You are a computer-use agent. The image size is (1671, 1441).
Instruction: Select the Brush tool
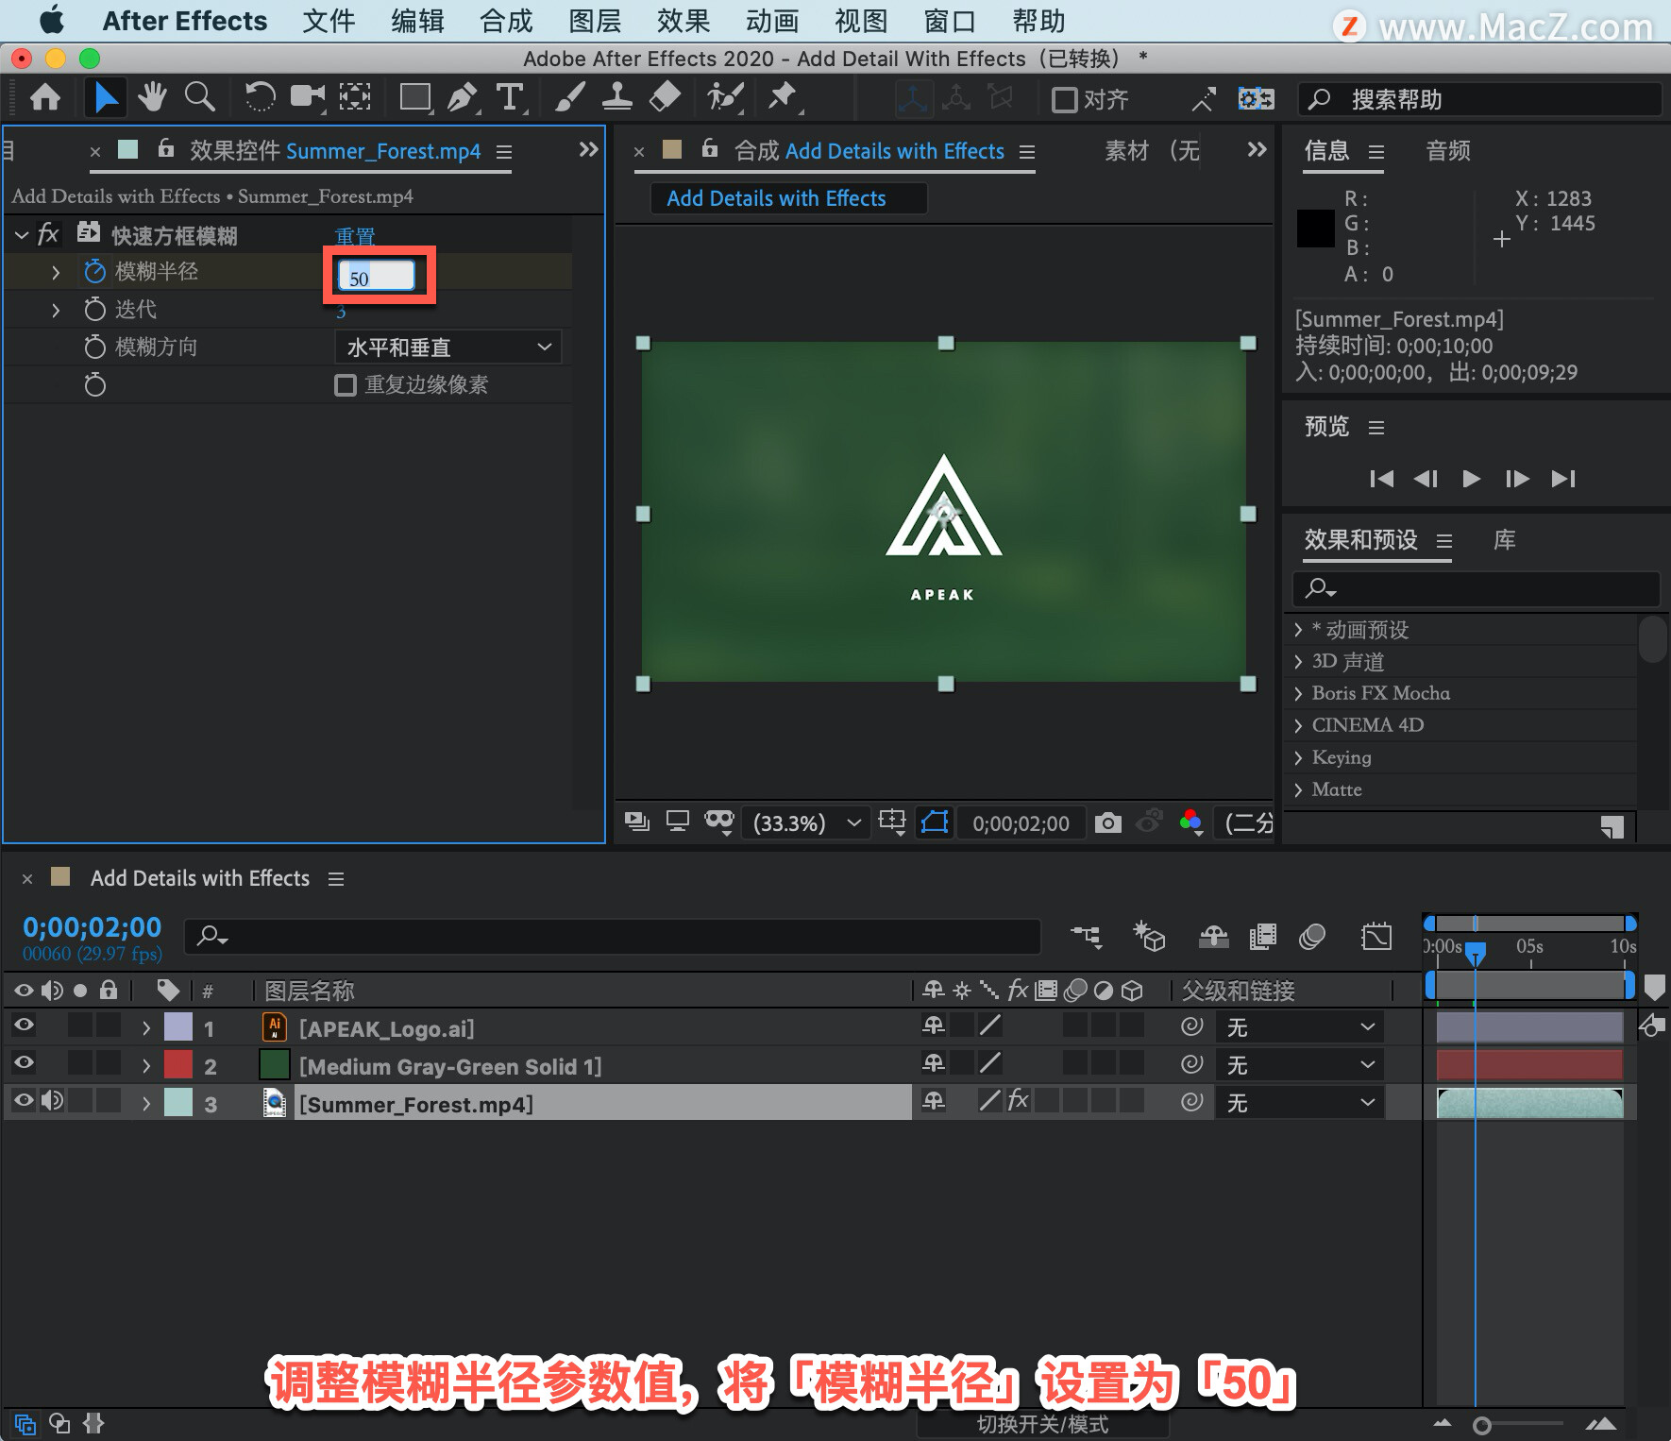(x=569, y=97)
